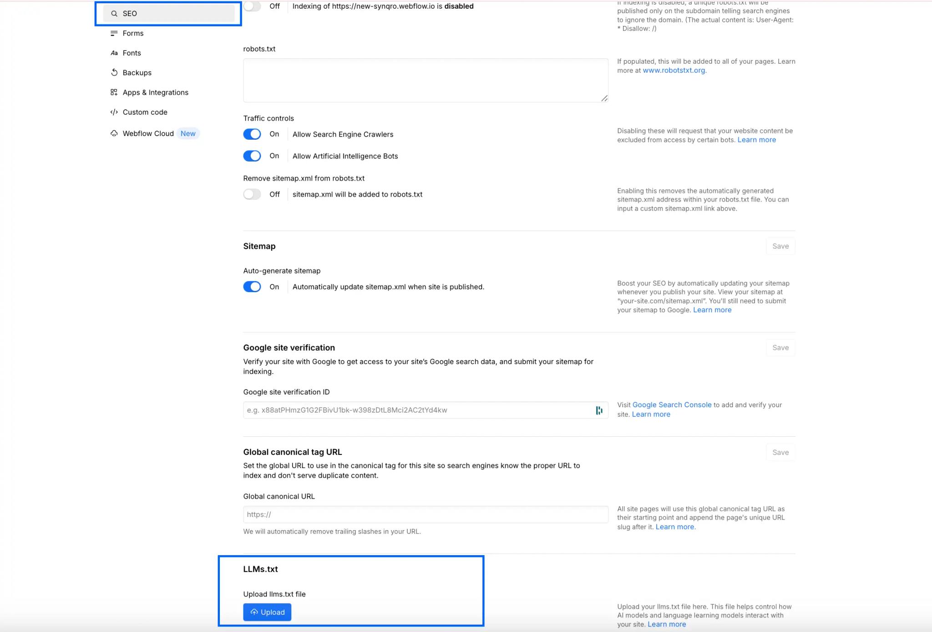Toggle the subdomain indexing switch

(x=252, y=6)
